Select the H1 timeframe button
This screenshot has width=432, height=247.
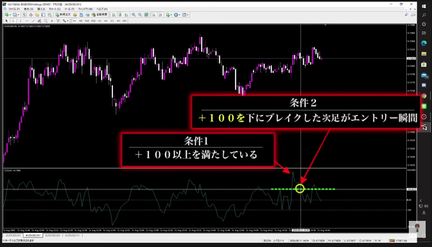[99, 21]
